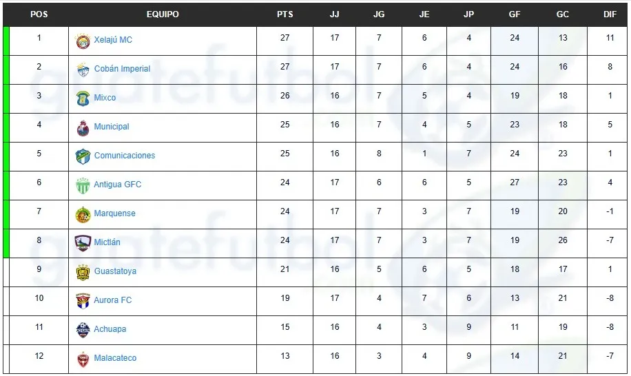Click the Marquense team badge
The width and height of the screenshot is (631, 376).
[83, 214]
